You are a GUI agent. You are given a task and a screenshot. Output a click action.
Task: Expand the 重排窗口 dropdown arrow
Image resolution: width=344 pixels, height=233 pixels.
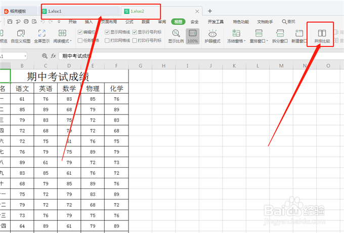click(x=267, y=41)
